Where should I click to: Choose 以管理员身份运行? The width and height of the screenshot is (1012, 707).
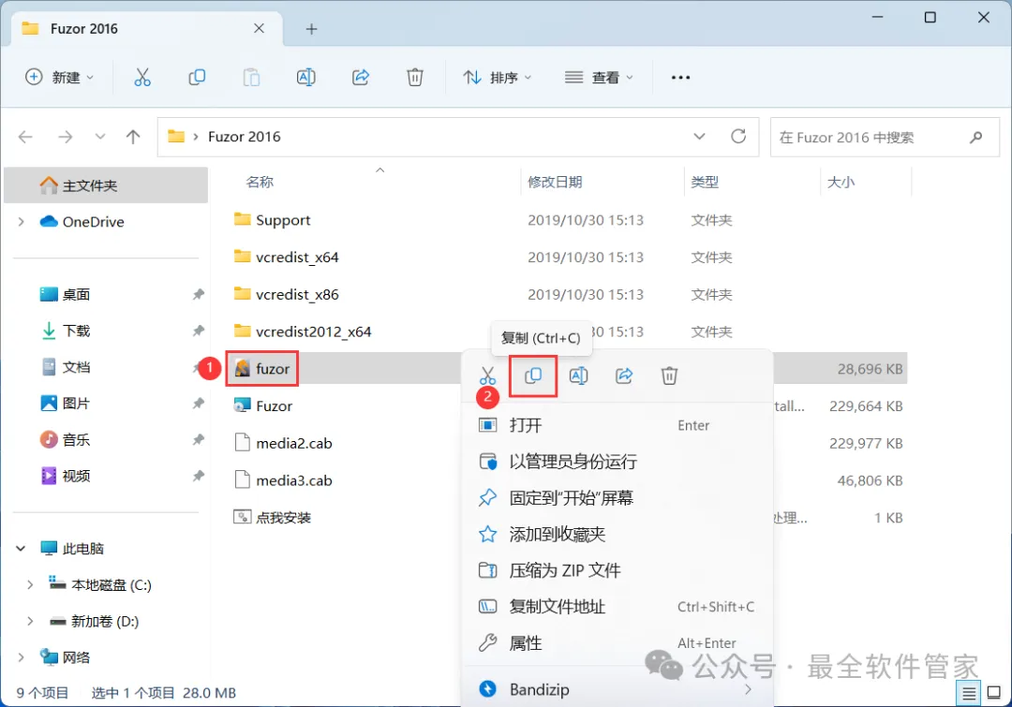pos(617,462)
